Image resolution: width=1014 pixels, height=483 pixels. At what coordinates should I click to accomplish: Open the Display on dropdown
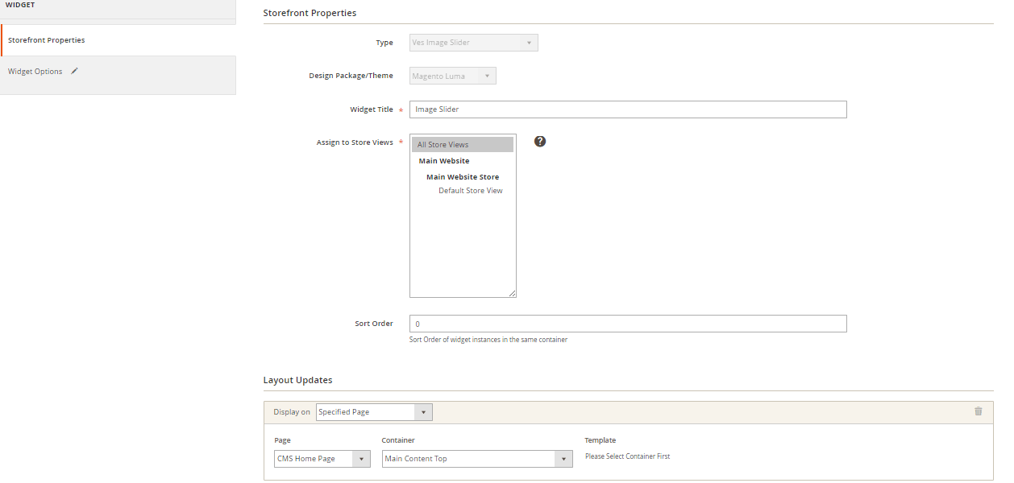373,411
